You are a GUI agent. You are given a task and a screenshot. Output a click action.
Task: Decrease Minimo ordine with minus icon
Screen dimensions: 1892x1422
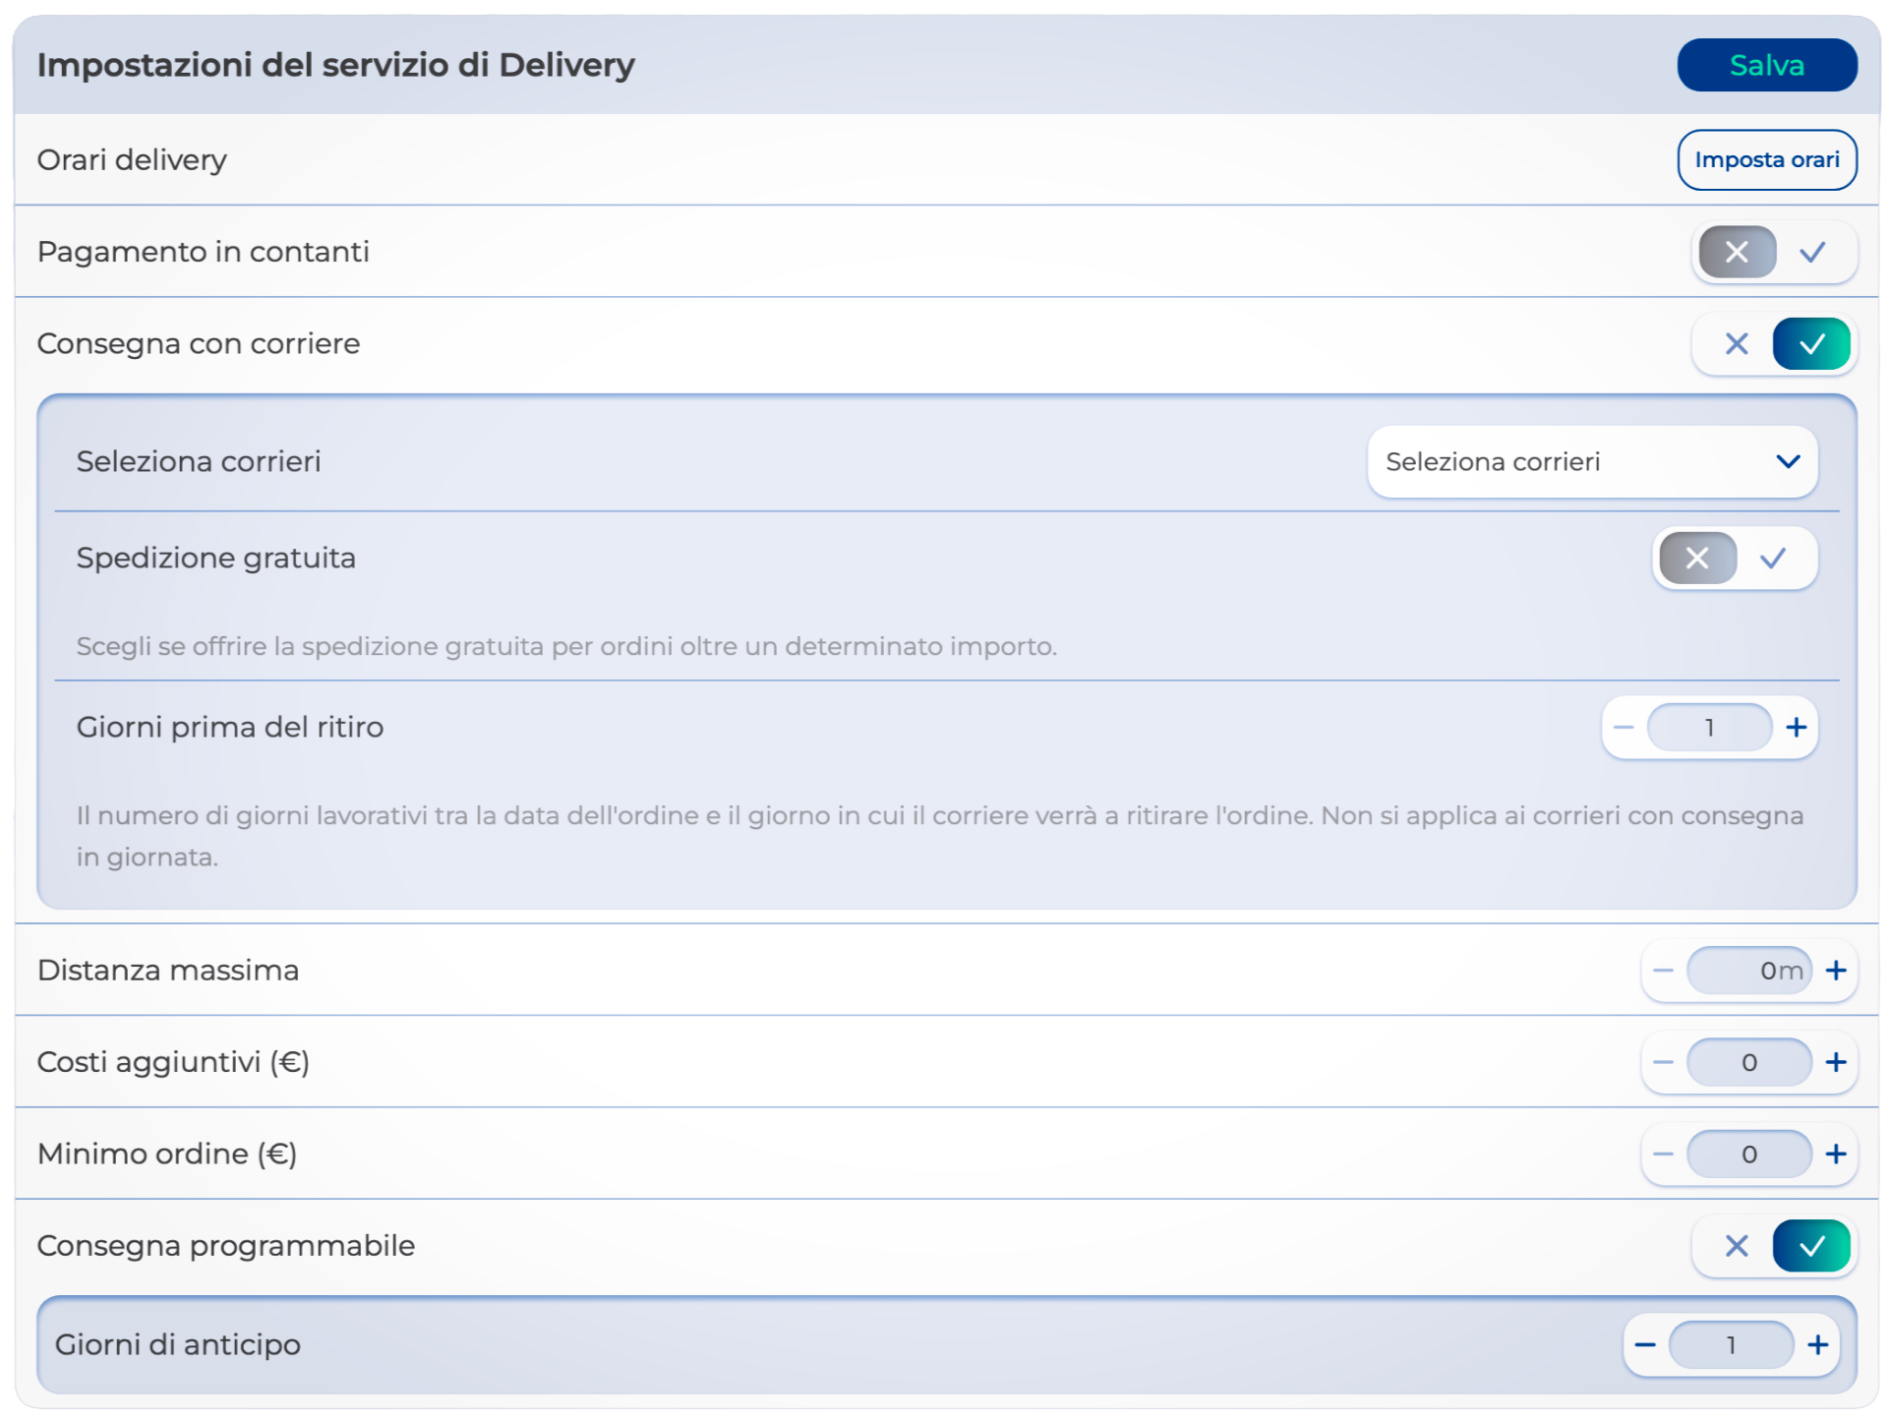point(1663,1154)
